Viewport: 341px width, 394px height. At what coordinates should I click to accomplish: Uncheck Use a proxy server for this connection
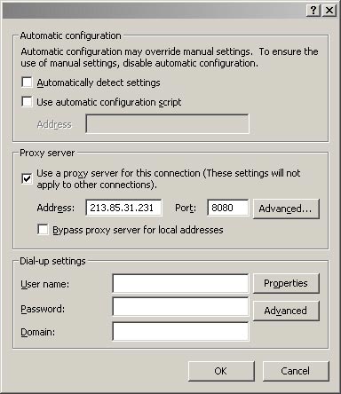27,178
